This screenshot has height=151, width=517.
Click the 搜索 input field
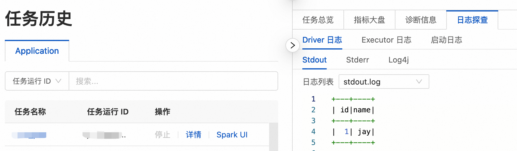click(x=173, y=81)
